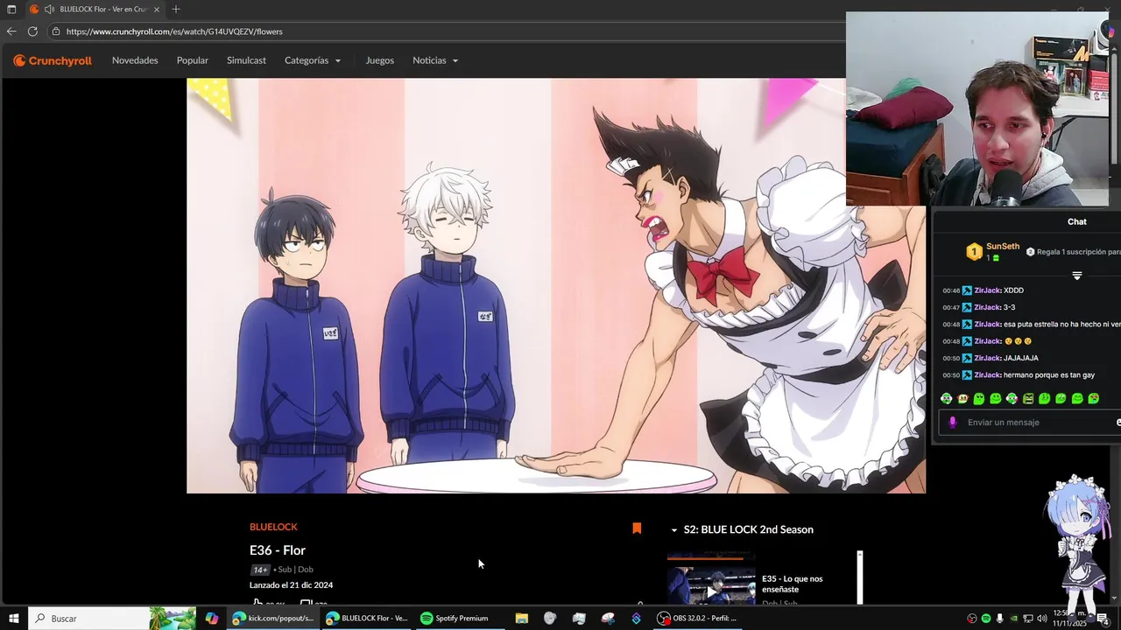Image resolution: width=1121 pixels, height=630 pixels.
Task: Click the SunSeth top gifter name
Action: coord(1003,247)
